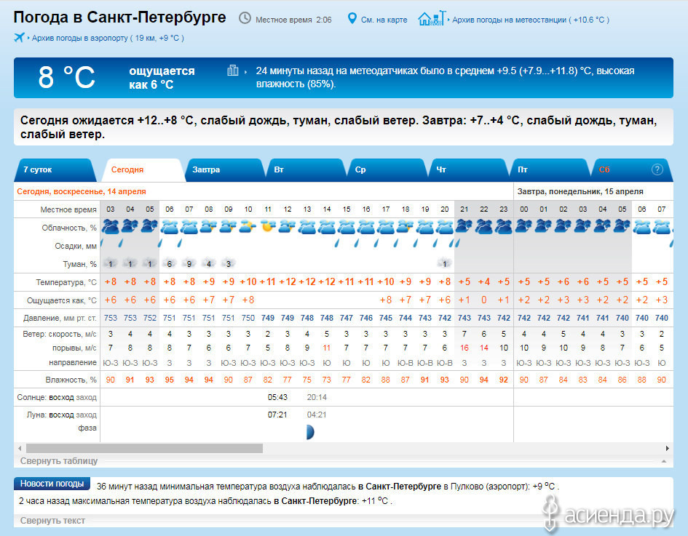Click the cloud icon for hour 13

click(x=307, y=227)
